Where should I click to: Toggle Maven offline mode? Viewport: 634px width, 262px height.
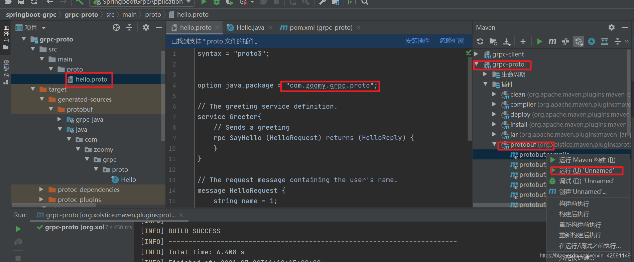[565, 41]
